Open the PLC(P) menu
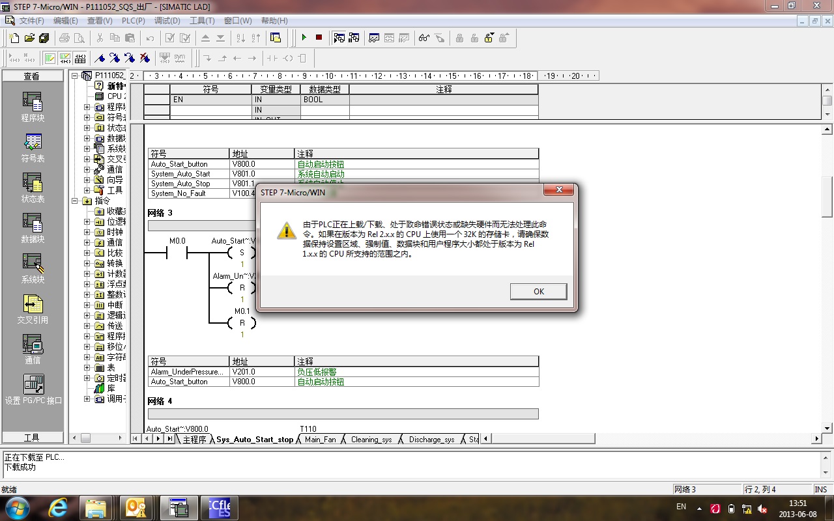This screenshot has height=521, width=834. [x=133, y=21]
